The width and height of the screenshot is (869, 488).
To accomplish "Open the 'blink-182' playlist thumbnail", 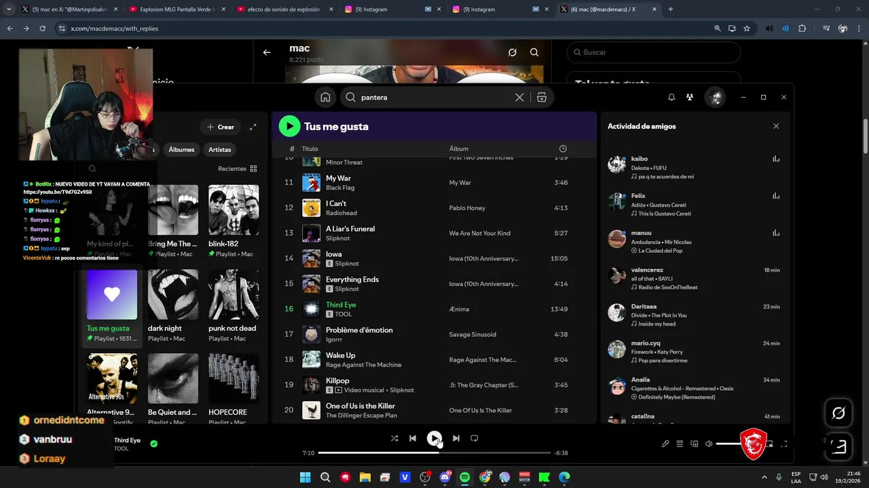I will (234, 210).
